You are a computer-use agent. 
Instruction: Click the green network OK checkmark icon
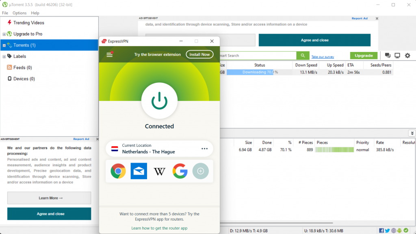click(x=406, y=231)
